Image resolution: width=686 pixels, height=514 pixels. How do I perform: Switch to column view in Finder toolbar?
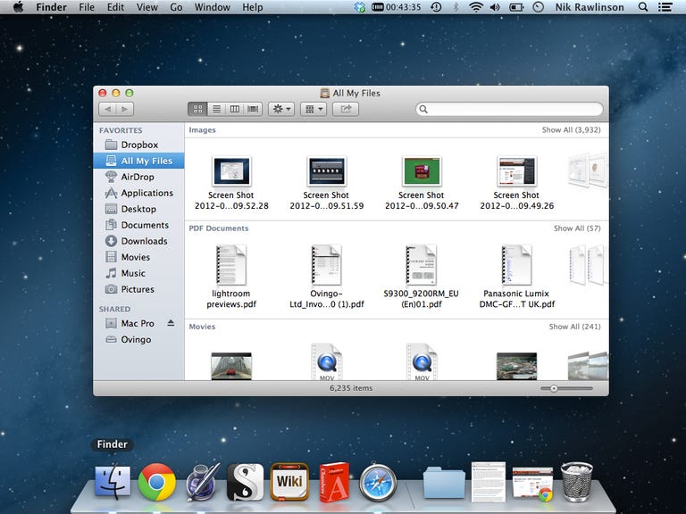tap(235, 109)
